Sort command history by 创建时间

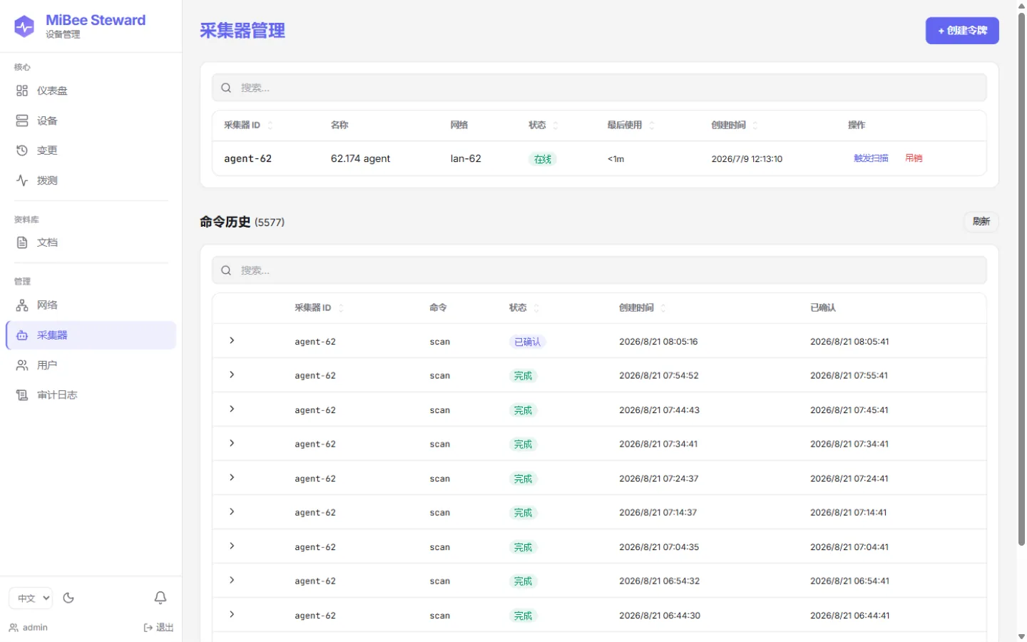point(643,308)
